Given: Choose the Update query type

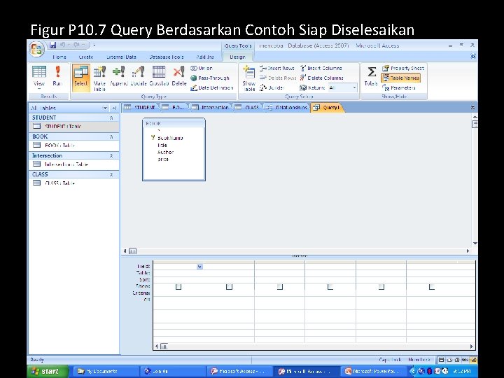Looking at the screenshot, I should [x=139, y=76].
